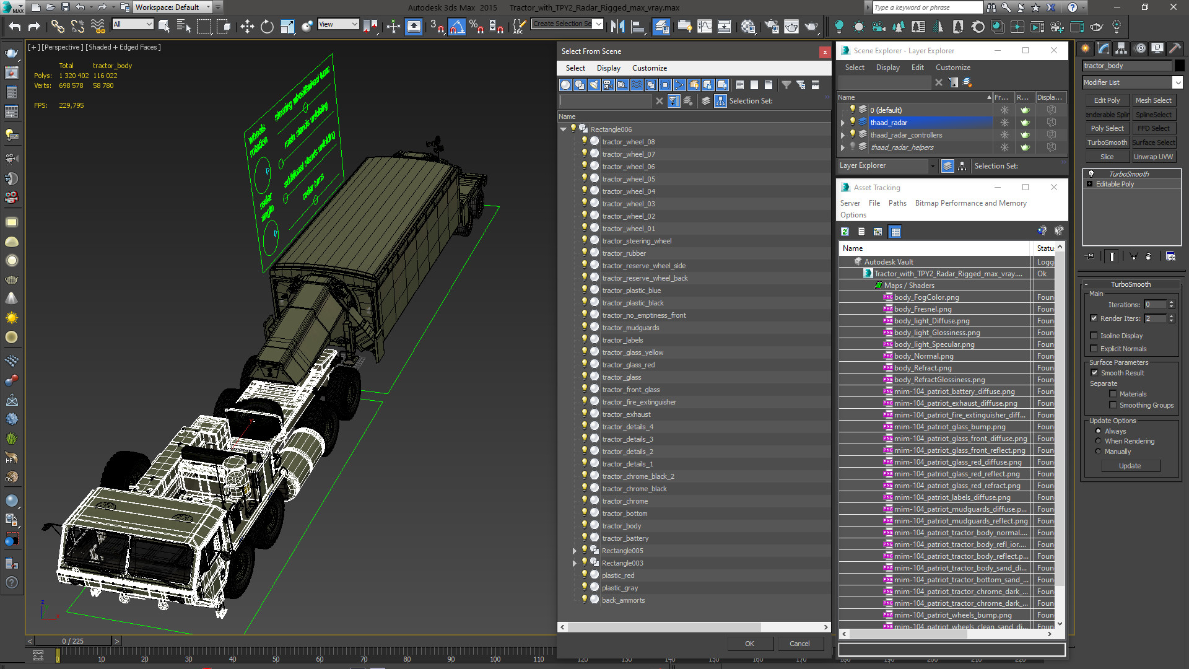Activate the Select and Rotate tool
1189x669 pixels.
[267, 27]
